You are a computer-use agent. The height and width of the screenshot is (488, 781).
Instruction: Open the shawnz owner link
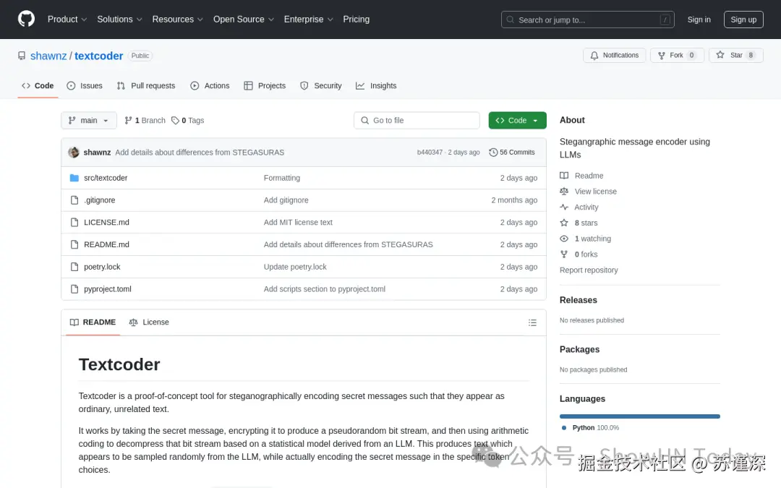[48, 56]
